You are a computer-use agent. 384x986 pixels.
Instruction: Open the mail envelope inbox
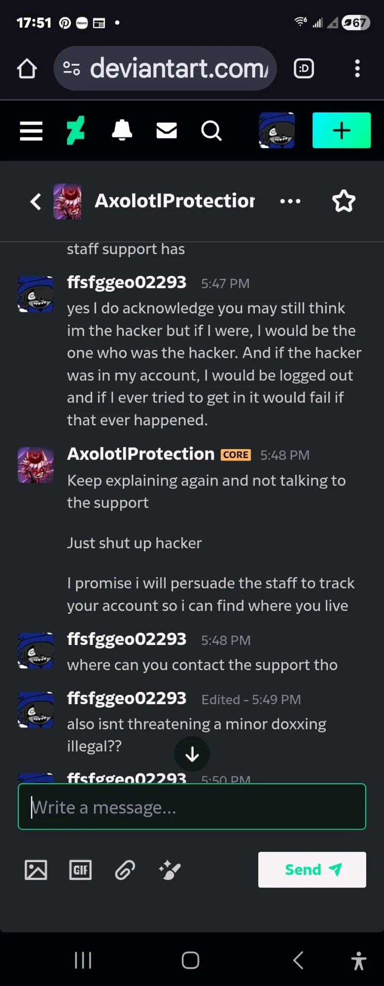pos(167,131)
